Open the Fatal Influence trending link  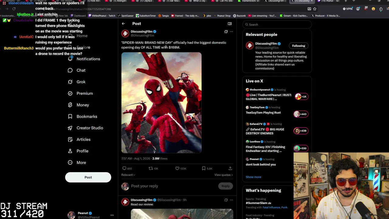[271, 207]
